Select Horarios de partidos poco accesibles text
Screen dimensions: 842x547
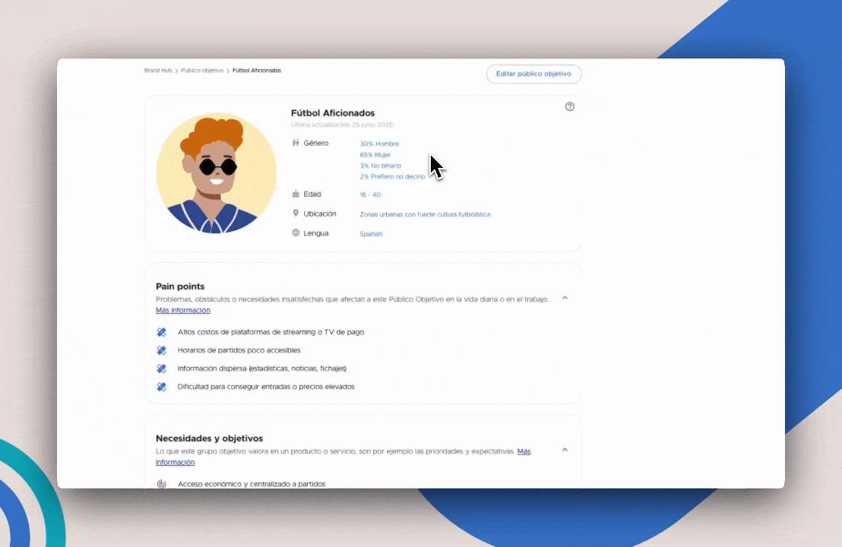(x=239, y=350)
